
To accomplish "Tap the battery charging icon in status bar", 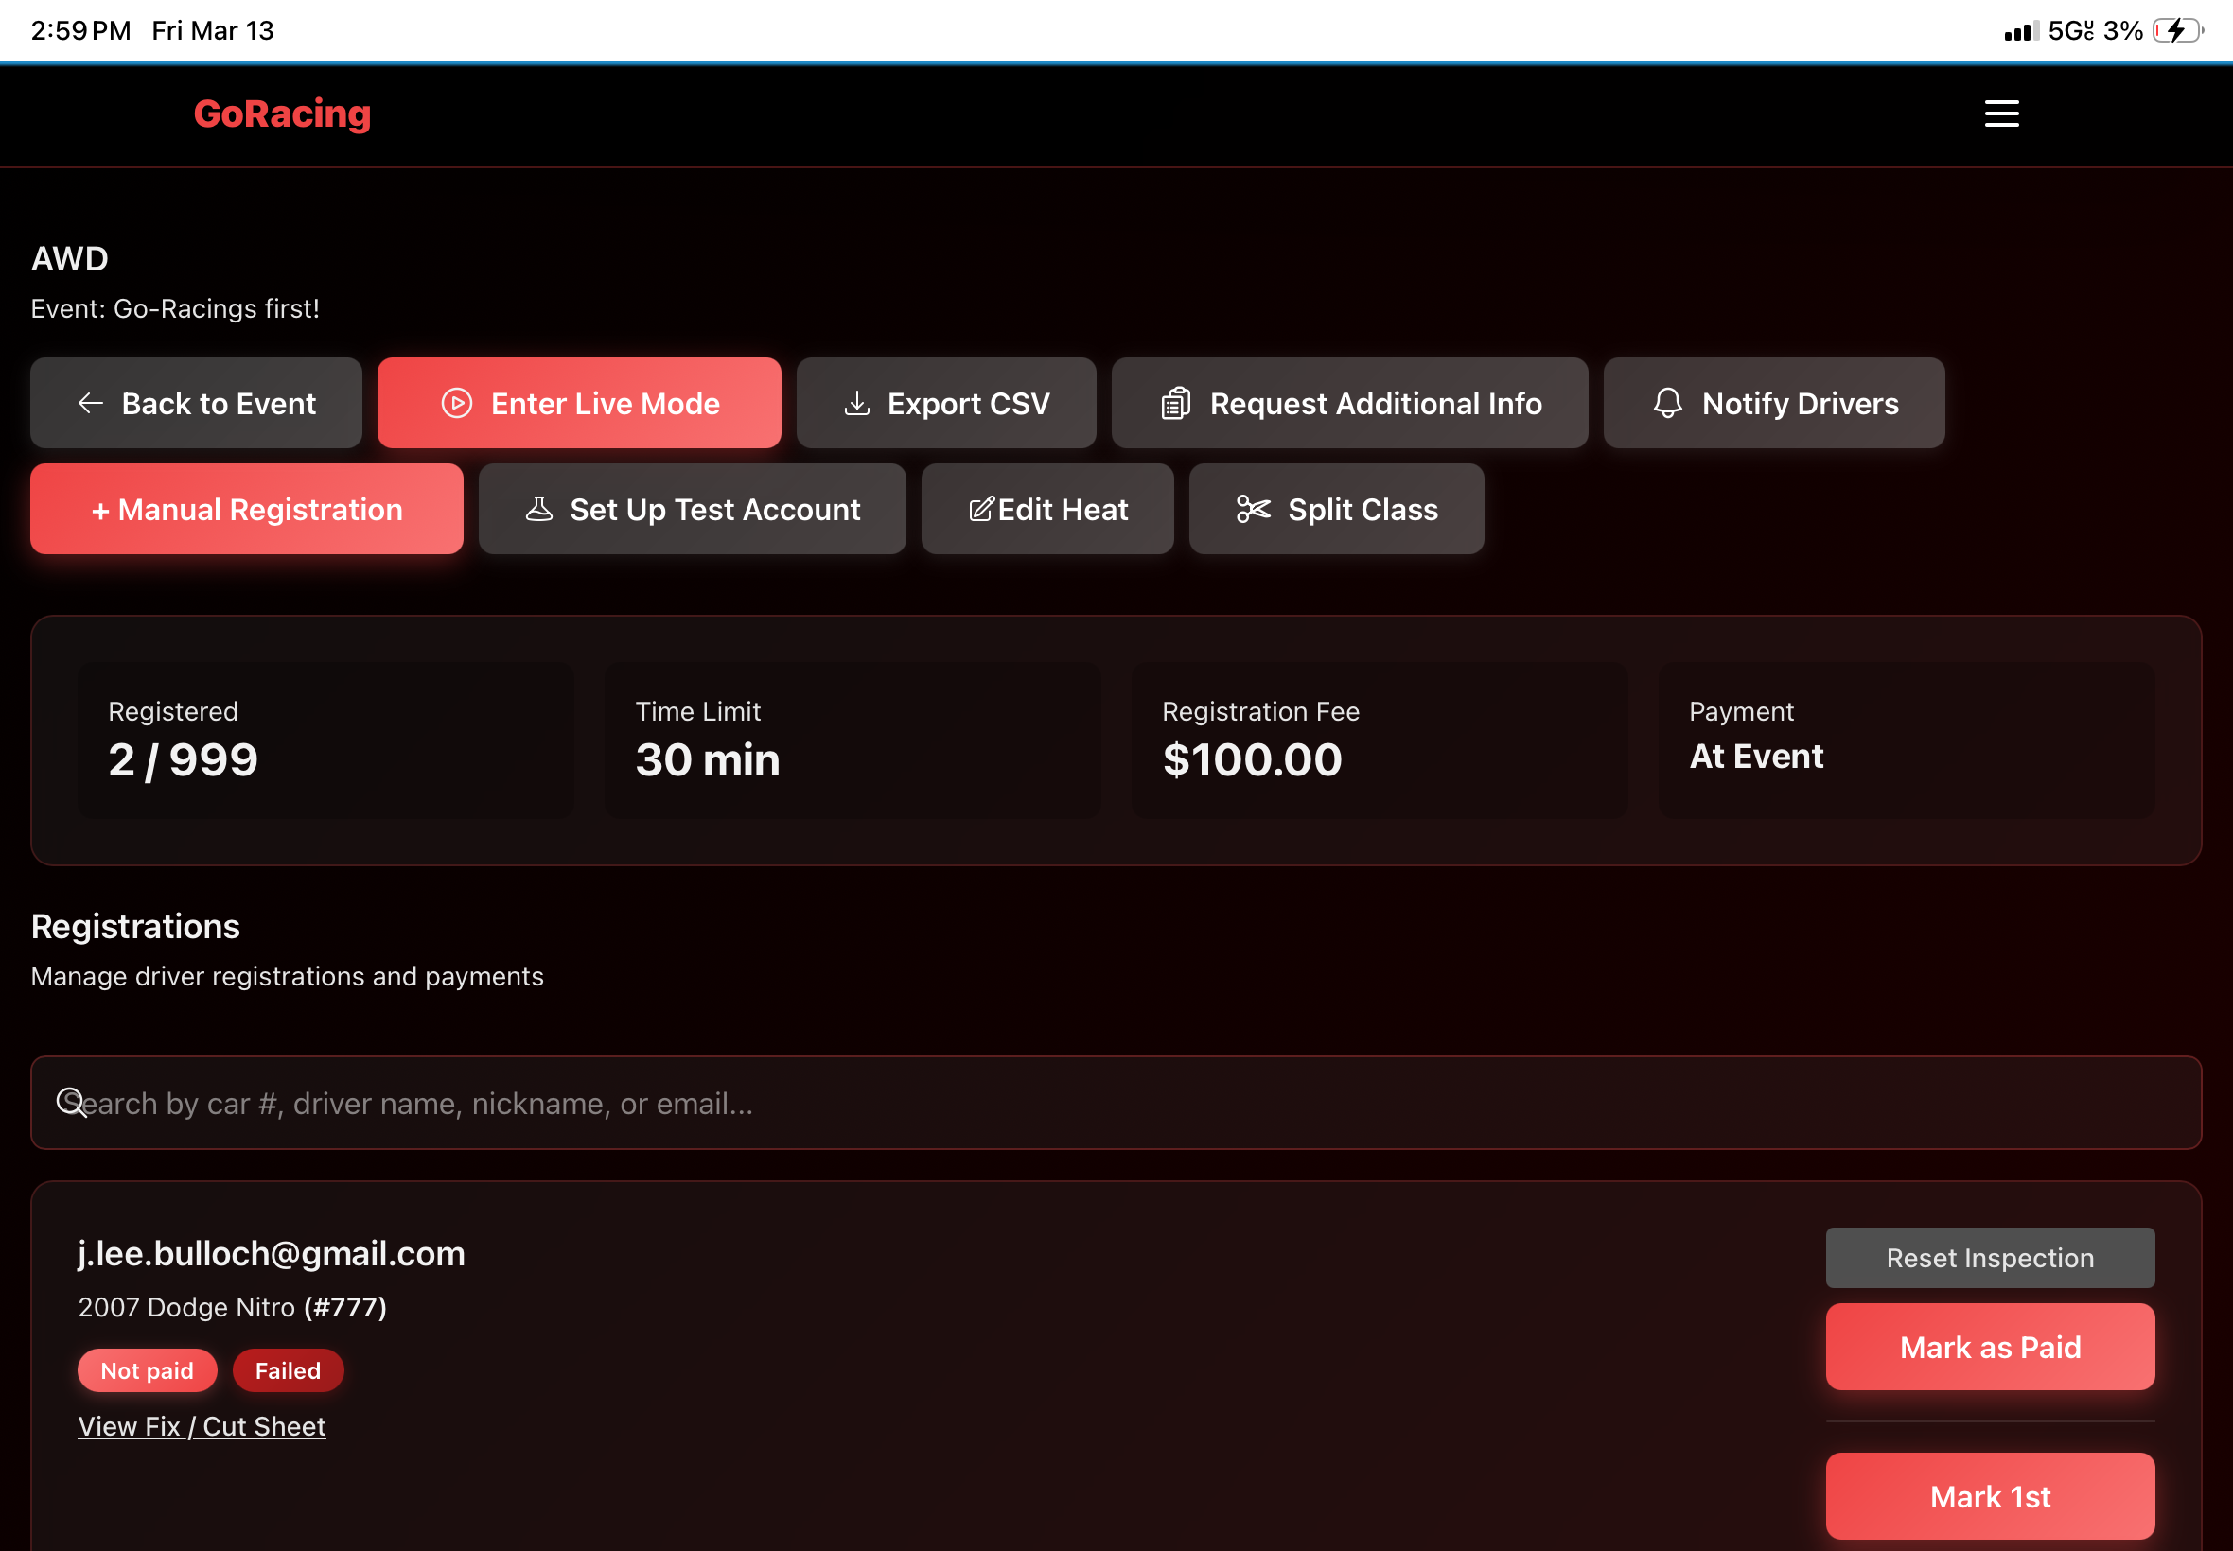I will pyautogui.click(x=2175, y=30).
